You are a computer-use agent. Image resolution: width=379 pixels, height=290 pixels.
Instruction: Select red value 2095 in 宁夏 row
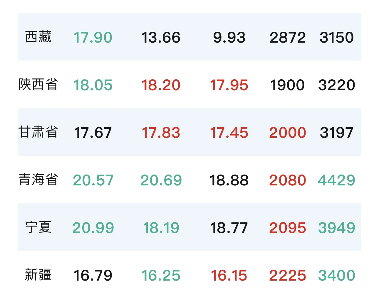coord(288,228)
